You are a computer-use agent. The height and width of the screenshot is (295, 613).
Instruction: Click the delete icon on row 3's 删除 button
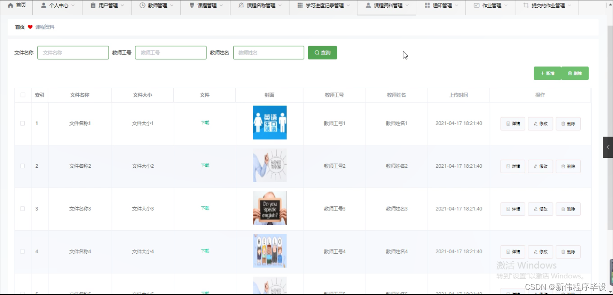click(x=563, y=209)
